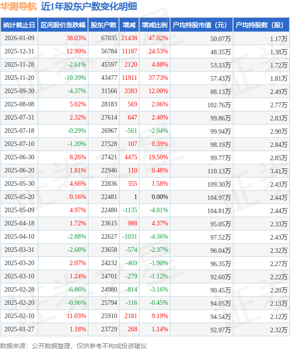This screenshot has height=350, width=290.
Task: Click the 3.41万 average shares cell
Action: (x=278, y=171)
